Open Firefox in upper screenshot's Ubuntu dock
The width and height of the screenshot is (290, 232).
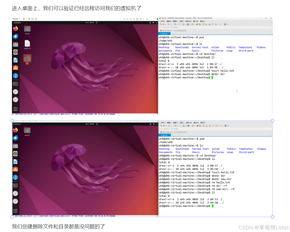coord(16,29)
